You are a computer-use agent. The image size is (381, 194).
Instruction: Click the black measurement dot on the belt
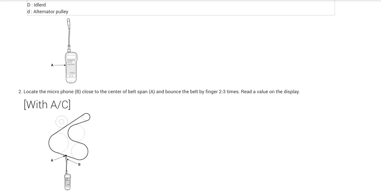coord(66,156)
